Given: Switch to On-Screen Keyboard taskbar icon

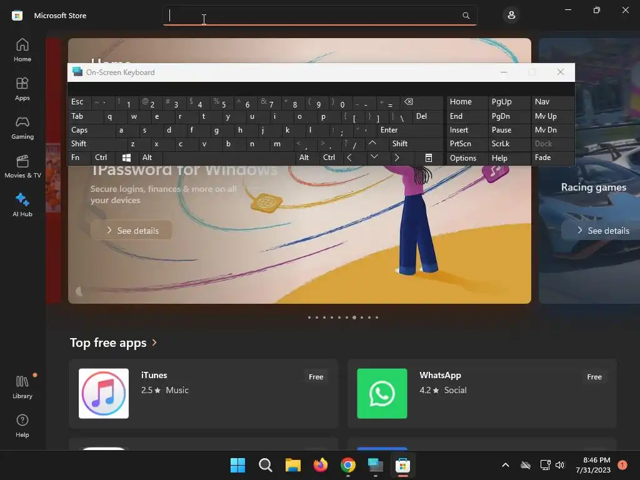Looking at the screenshot, I should pyautogui.click(x=375, y=465).
